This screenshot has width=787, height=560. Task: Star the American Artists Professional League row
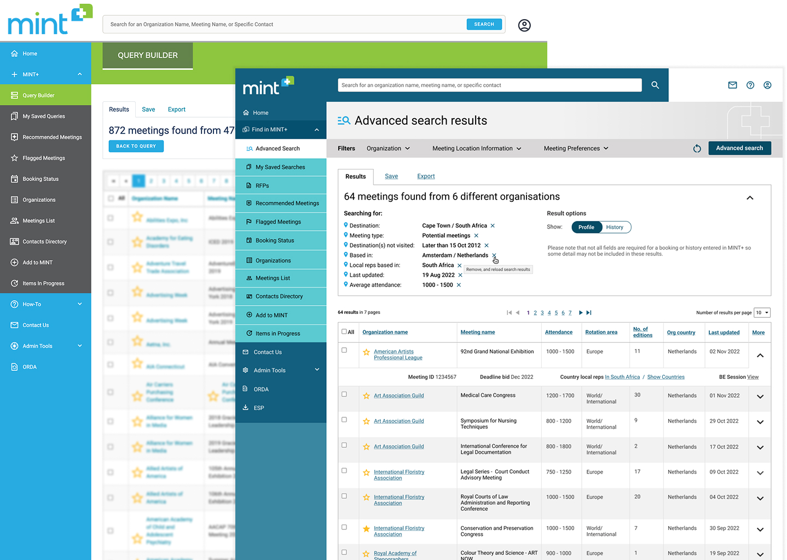point(367,352)
